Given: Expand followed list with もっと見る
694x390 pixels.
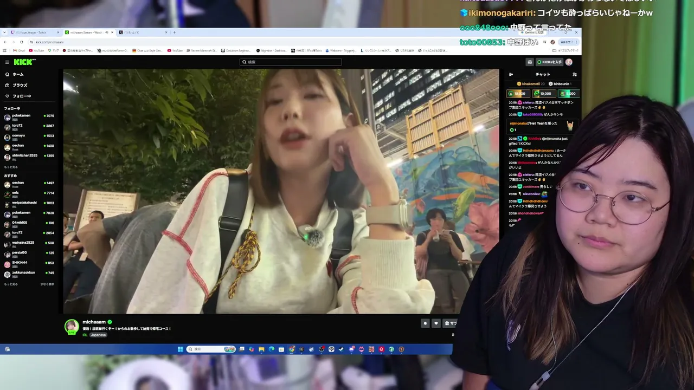Looking at the screenshot, I should [x=11, y=167].
